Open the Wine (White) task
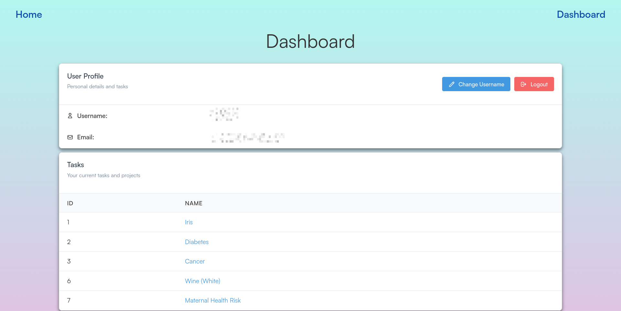Screen dimensions: 621x311 202,281
